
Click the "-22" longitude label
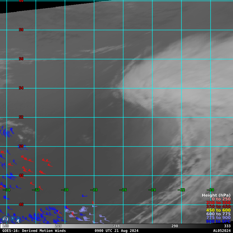(x=181, y=190)
